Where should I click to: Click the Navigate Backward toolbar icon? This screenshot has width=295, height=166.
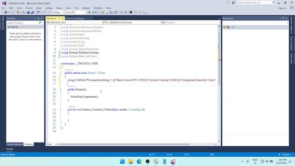point(6,12)
